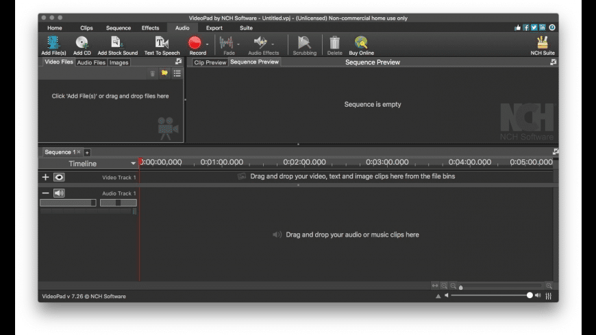The image size is (596, 335).
Task: Start recording with the red Record button
Action: coord(195,42)
